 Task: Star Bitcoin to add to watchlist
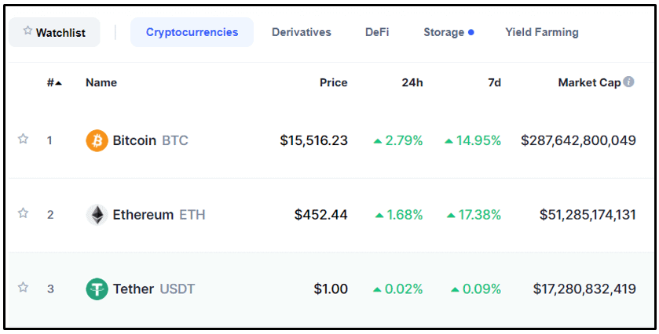(x=23, y=139)
